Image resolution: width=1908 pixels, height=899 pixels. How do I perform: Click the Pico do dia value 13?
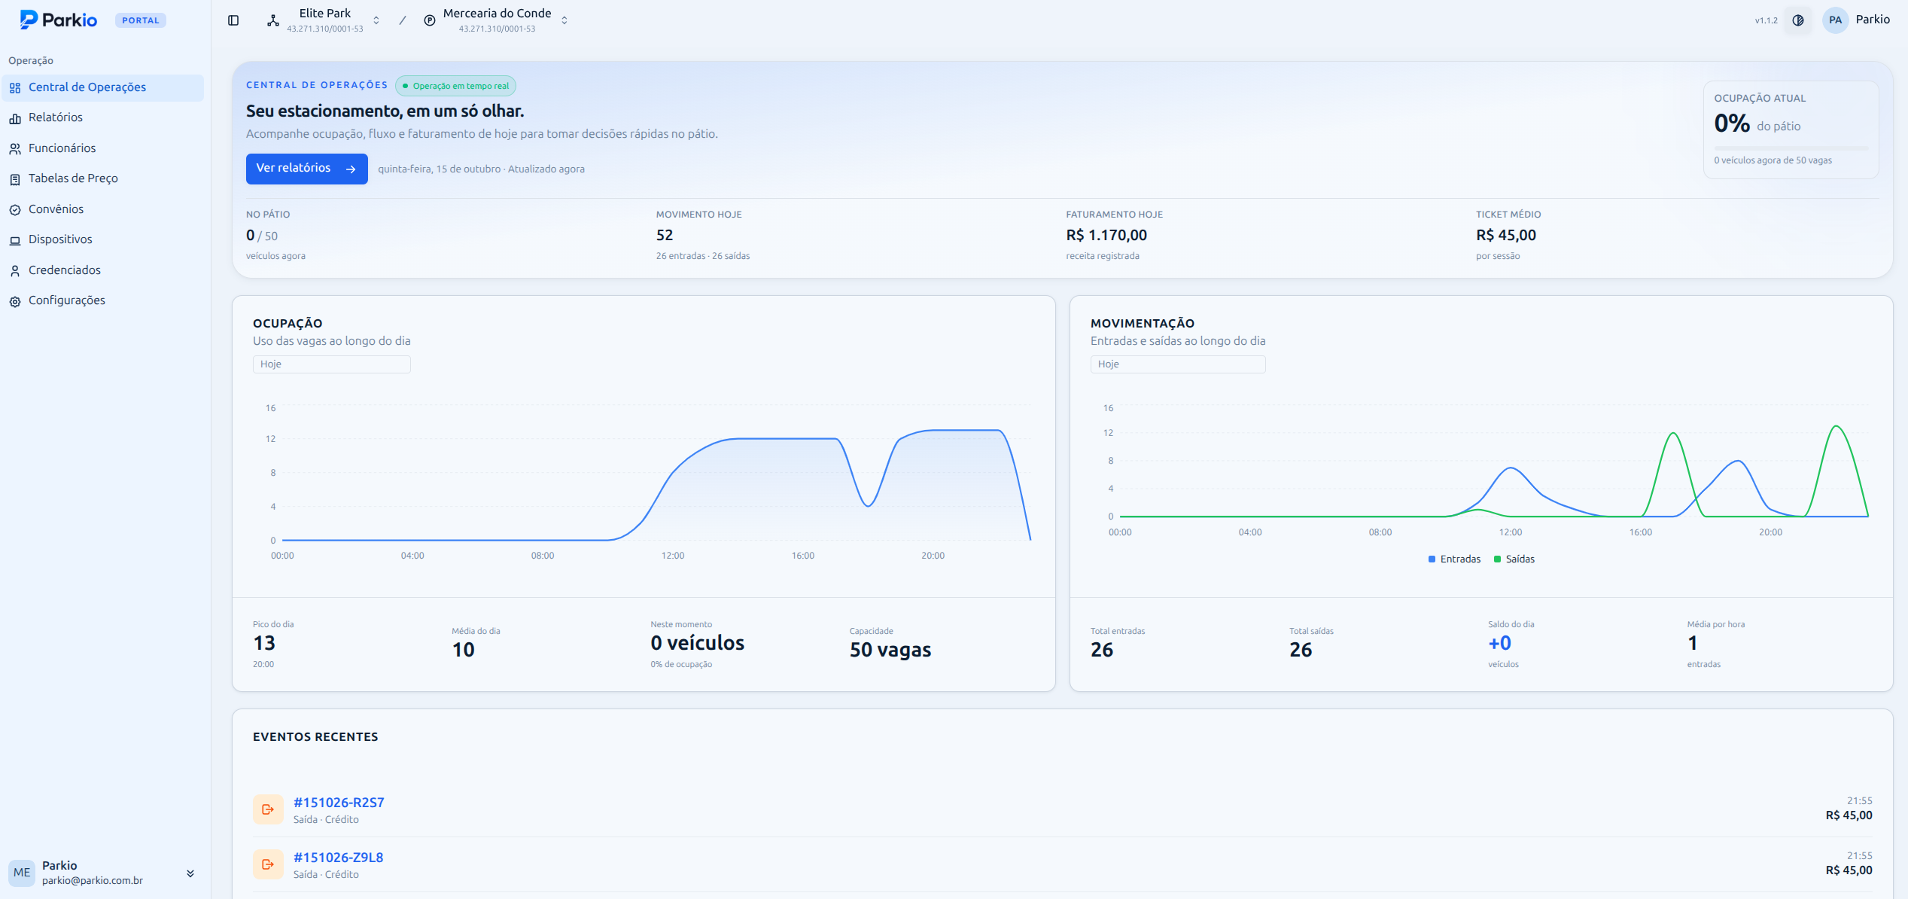(x=264, y=644)
